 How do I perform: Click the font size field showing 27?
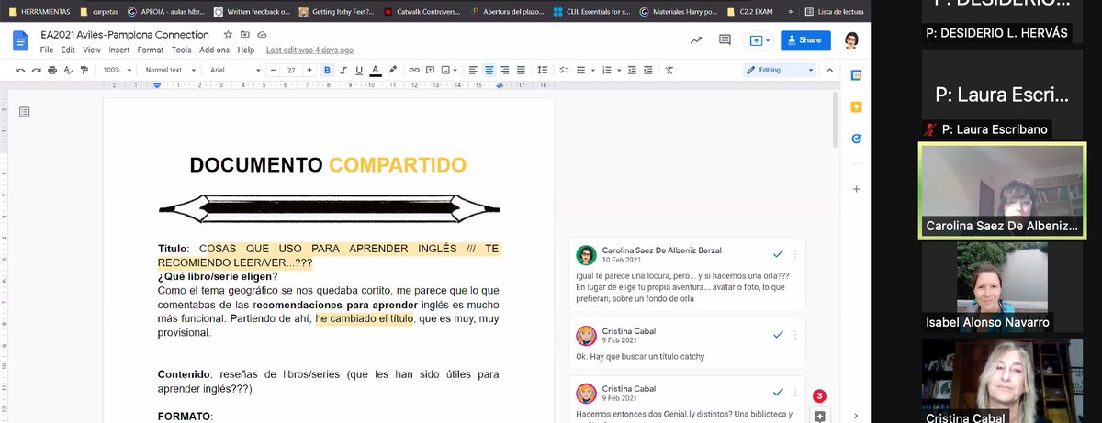coord(292,70)
